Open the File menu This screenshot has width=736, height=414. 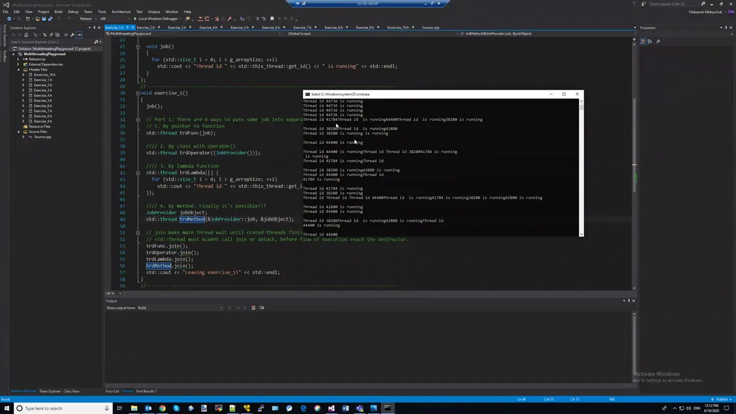click(x=5, y=11)
